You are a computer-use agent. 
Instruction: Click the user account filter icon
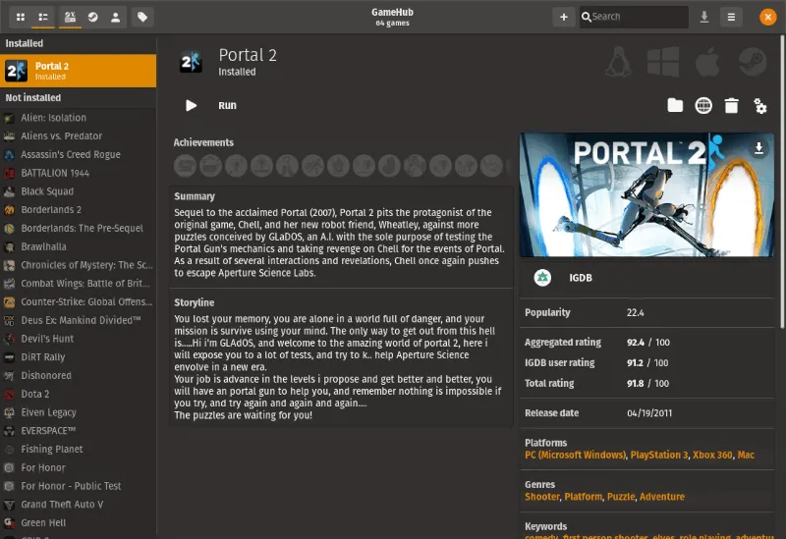pyautogui.click(x=116, y=17)
